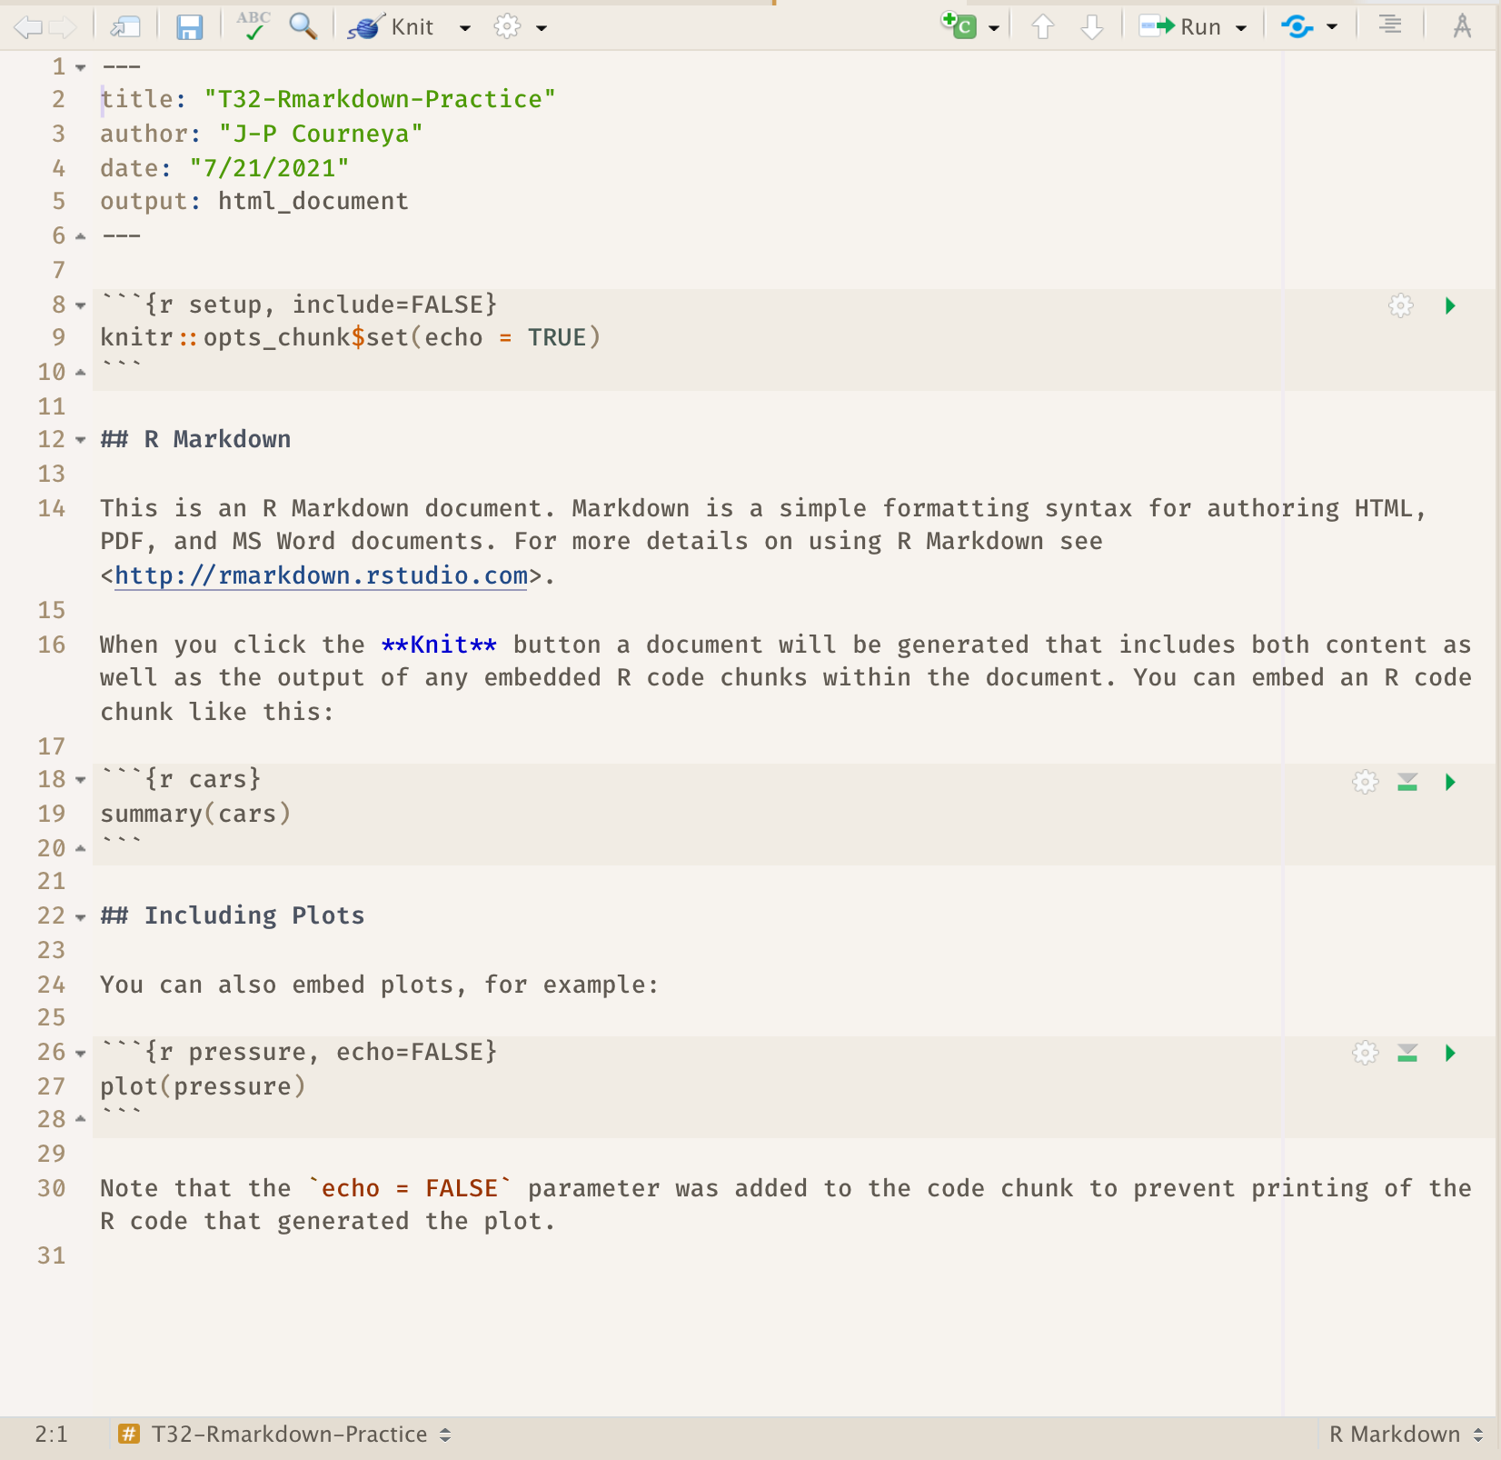1501x1460 pixels.
Task: Jump to next section/chunk arrow
Action: click(1091, 27)
